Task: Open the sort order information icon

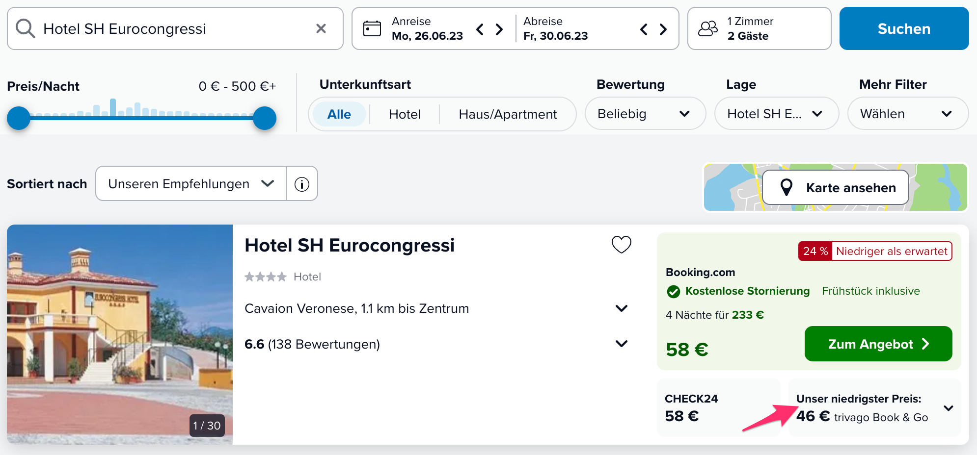Action: 302,184
